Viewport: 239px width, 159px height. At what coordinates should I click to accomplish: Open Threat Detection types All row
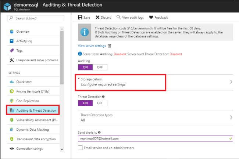(x=156, y=118)
